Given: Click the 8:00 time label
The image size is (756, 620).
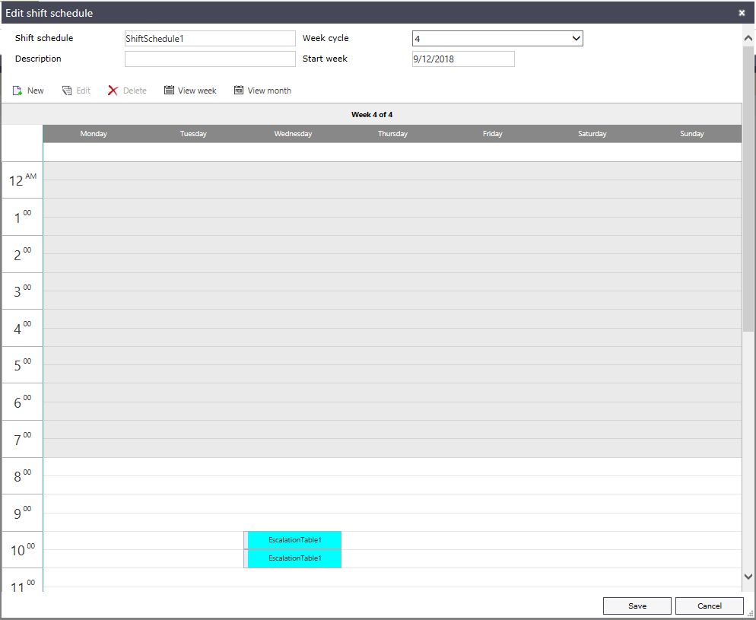Looking at the screenshot, I should click(x=23, y=476).
